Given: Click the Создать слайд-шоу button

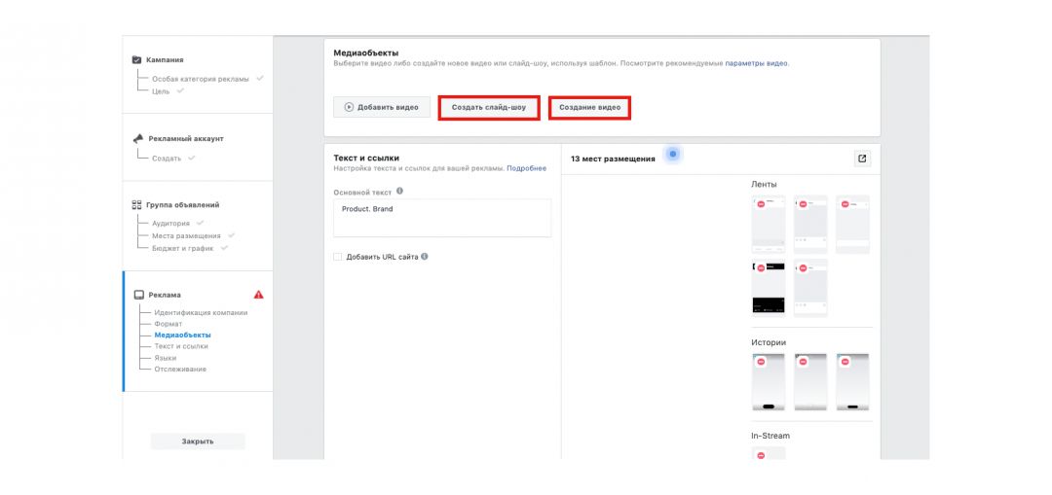Looking at the screenshot, I should (x=489, y=107).
